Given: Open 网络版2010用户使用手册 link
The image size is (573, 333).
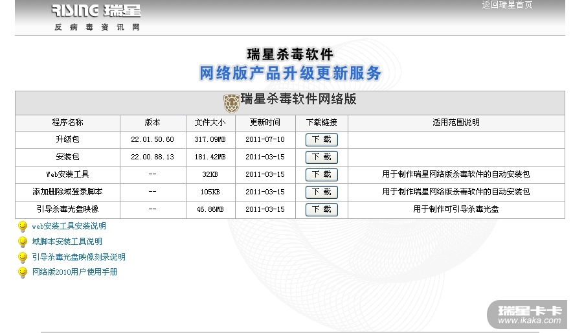Looking at the screenshot, I should (74, 272).
